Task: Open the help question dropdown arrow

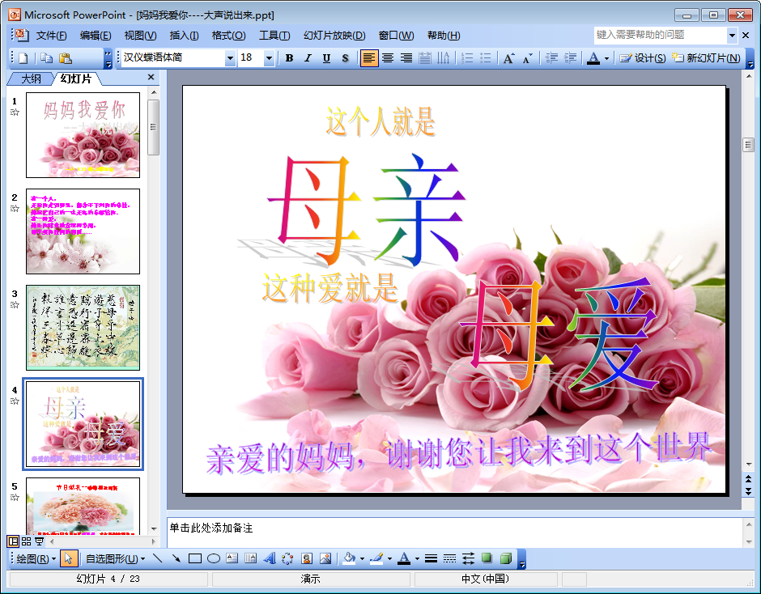Action: pos(732,35)
